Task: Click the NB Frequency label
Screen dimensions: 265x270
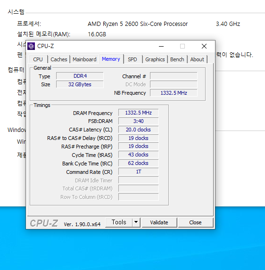Action: (x=130, y=93)
